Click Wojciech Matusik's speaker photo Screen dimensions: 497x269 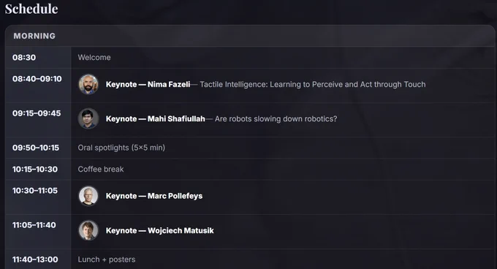[x=88, y=230]
